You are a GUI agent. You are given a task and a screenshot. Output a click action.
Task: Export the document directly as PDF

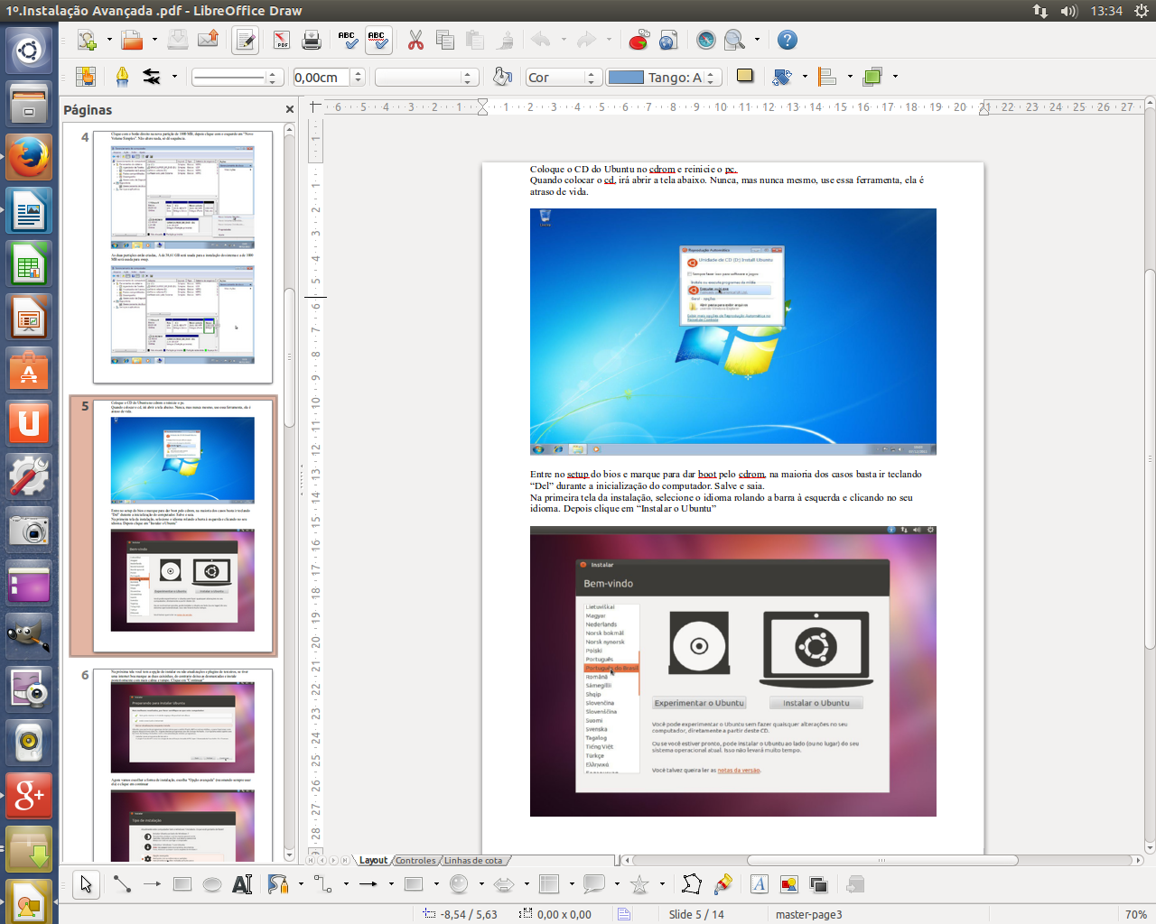(281, 41)
